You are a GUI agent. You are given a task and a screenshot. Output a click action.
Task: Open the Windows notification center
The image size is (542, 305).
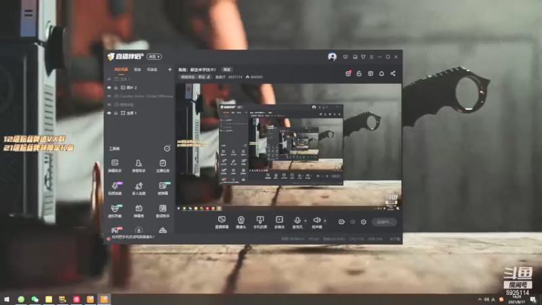click(534, 300)
